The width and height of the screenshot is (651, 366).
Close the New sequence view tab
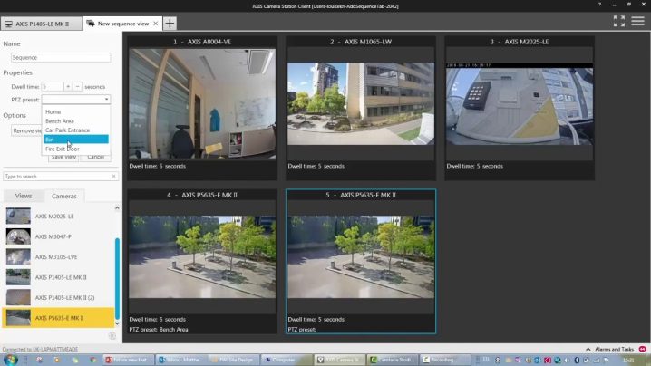[155, 23]
